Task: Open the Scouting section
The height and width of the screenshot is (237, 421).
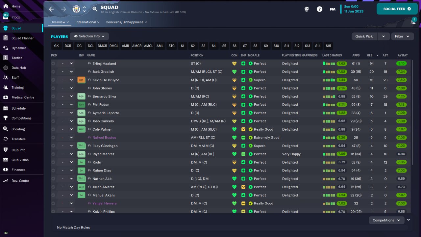Action: click(22, 129)
